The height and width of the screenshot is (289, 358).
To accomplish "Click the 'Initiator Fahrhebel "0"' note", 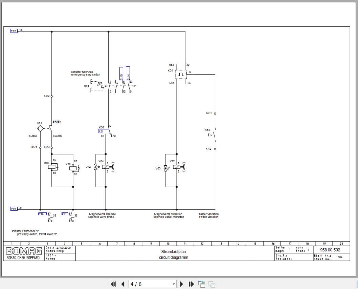I will click(26, 231).
